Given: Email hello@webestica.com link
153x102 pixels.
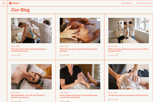Looking at the screenshot, I should point(144,3).
